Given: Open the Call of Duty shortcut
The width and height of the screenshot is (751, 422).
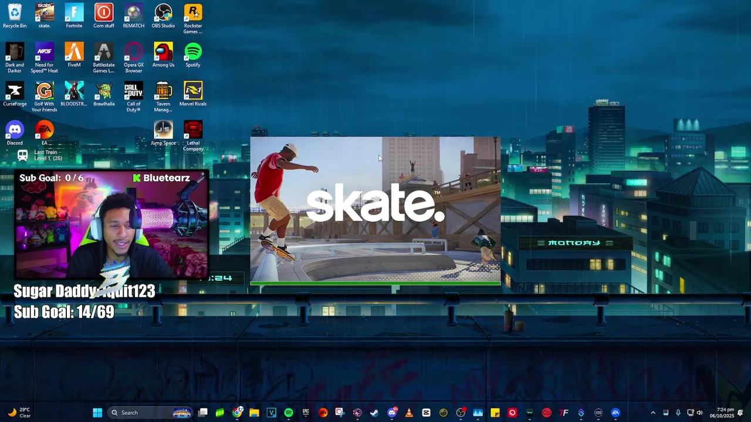Looking at the screenshot, I should click(x=134, y=97).
